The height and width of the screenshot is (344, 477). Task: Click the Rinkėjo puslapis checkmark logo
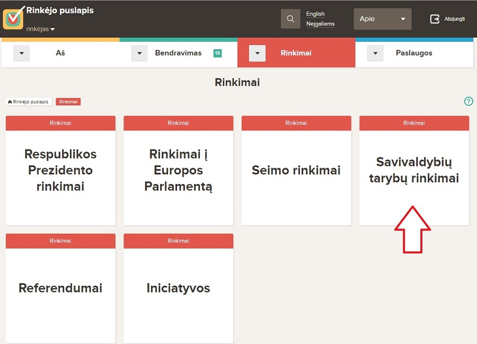point(13,18)
